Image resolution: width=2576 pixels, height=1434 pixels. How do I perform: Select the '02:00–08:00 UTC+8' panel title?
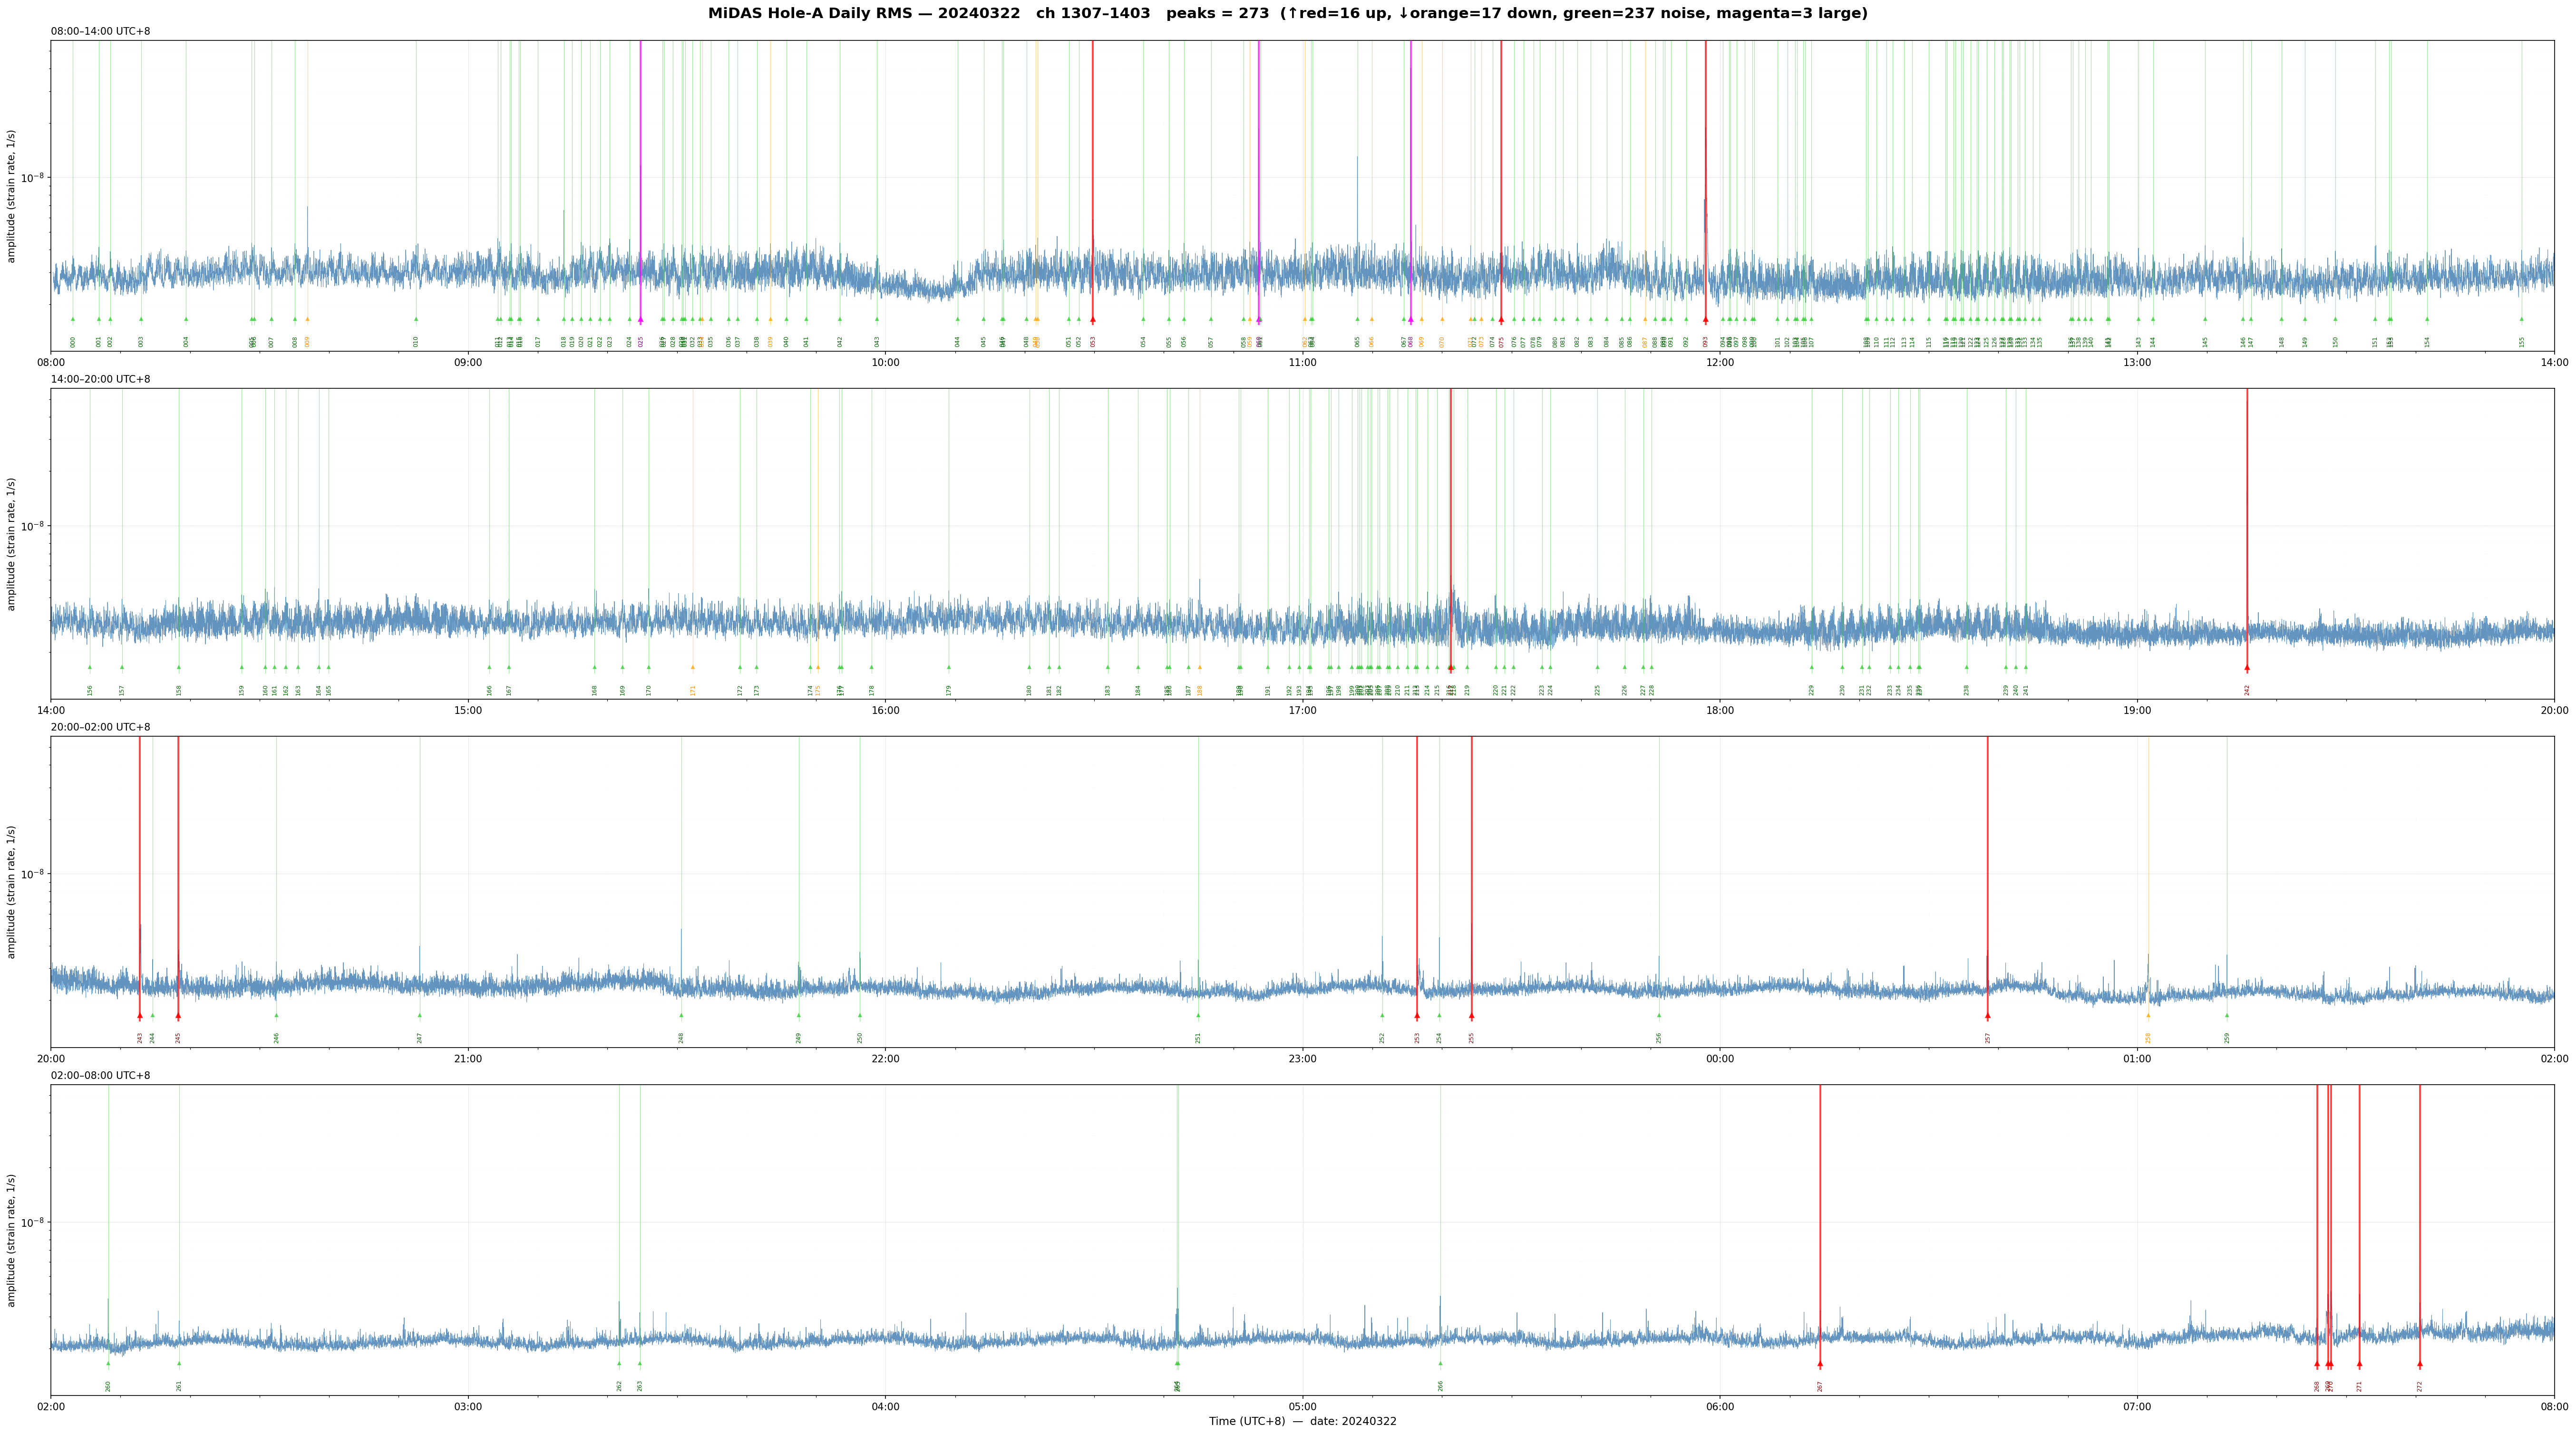(101, 1075)
